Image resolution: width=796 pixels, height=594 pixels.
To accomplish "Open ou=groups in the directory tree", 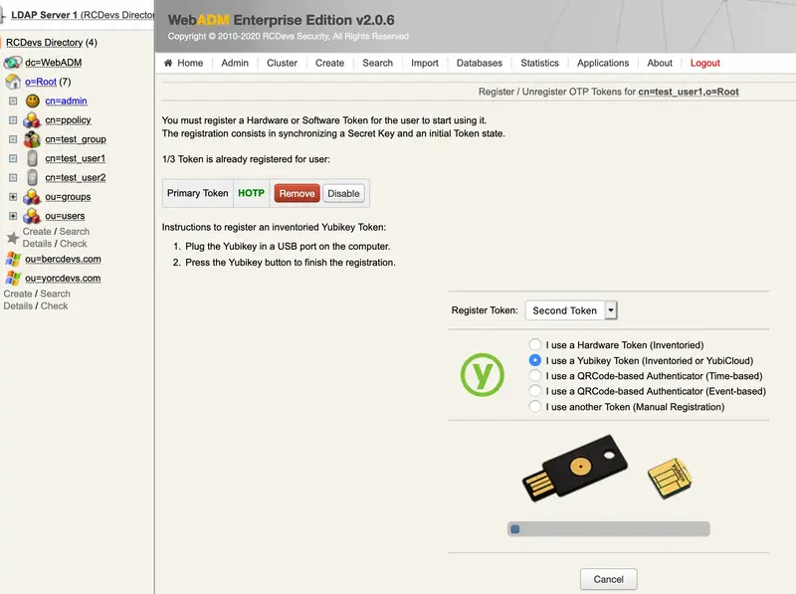I will coord(68,197).
